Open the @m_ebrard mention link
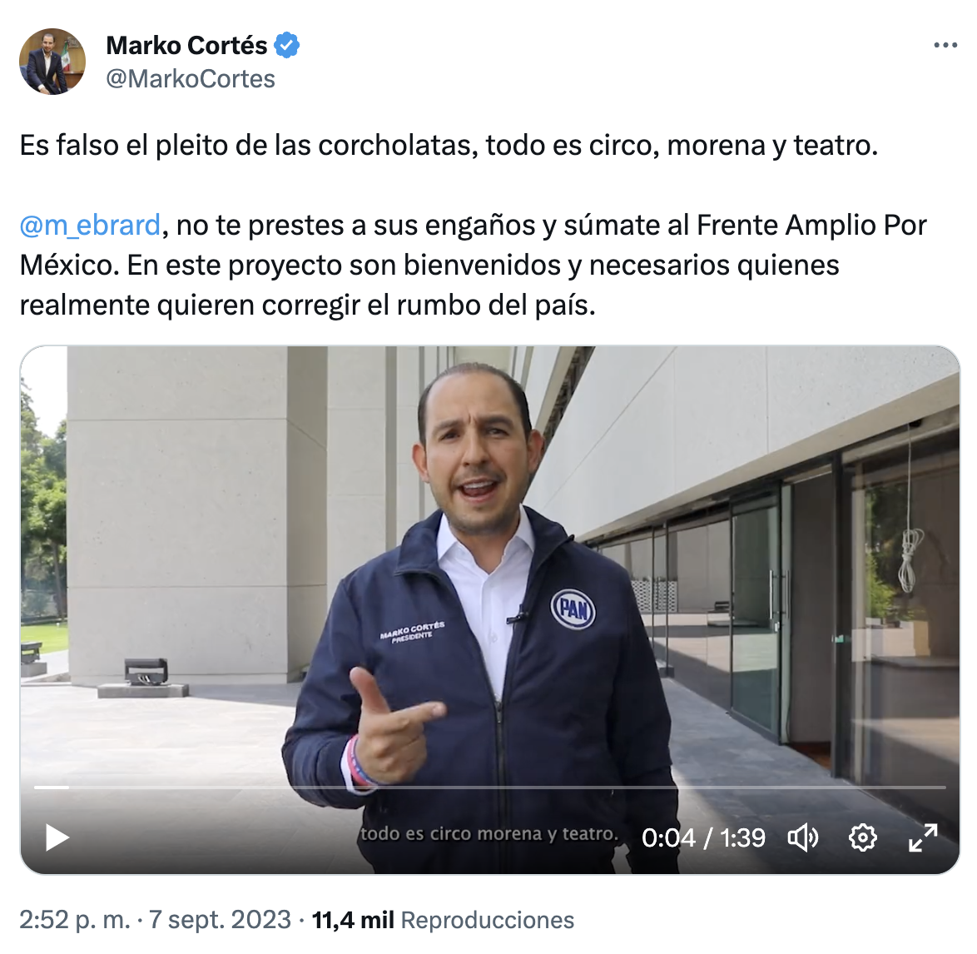This screenshot has height=954, width=977. click(90, 225)
